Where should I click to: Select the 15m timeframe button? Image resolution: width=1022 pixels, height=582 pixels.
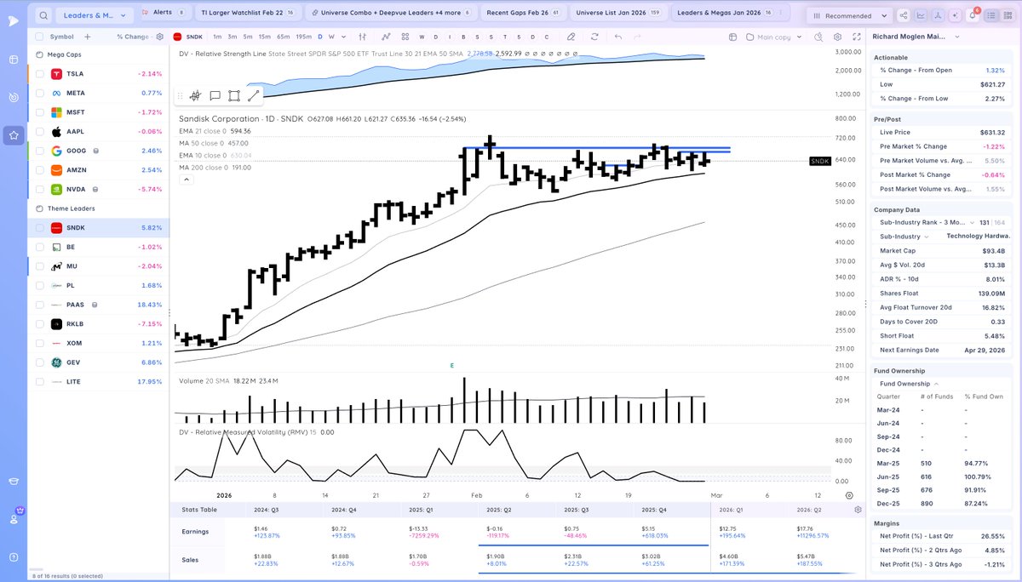pyautogui.click(x=264, y=37)
